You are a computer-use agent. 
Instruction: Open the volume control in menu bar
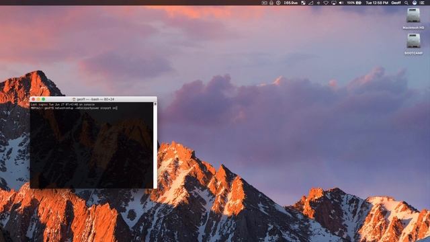point(341,3)
